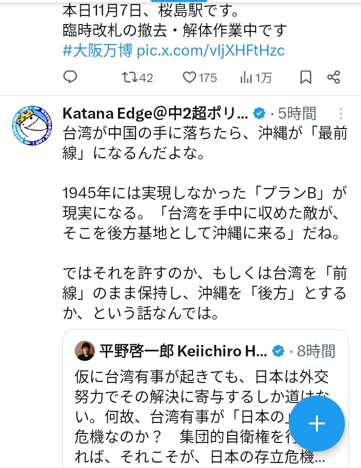The image size is (361, 468).
Task: Tap the 8時間 timestamp in quote
Action: [x=316, y=351]
